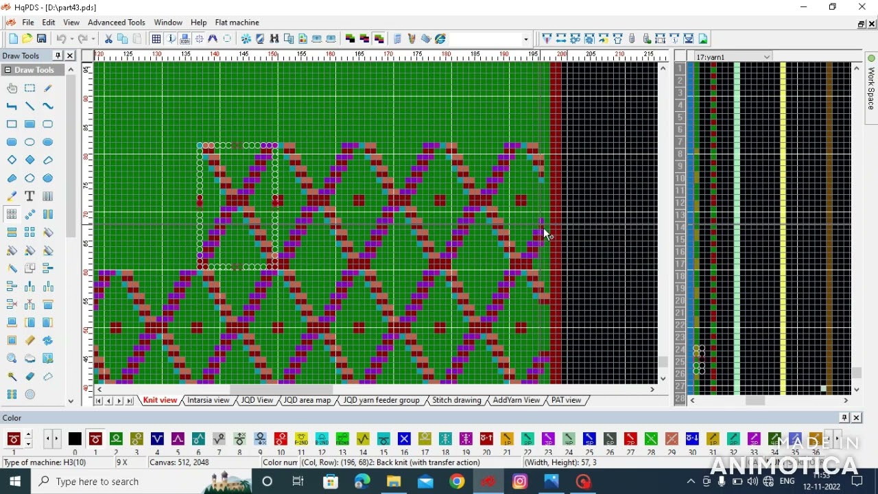Viewport: 878px width, 494px height.
Task: Close the Color panel
Action: click(856, 418)
